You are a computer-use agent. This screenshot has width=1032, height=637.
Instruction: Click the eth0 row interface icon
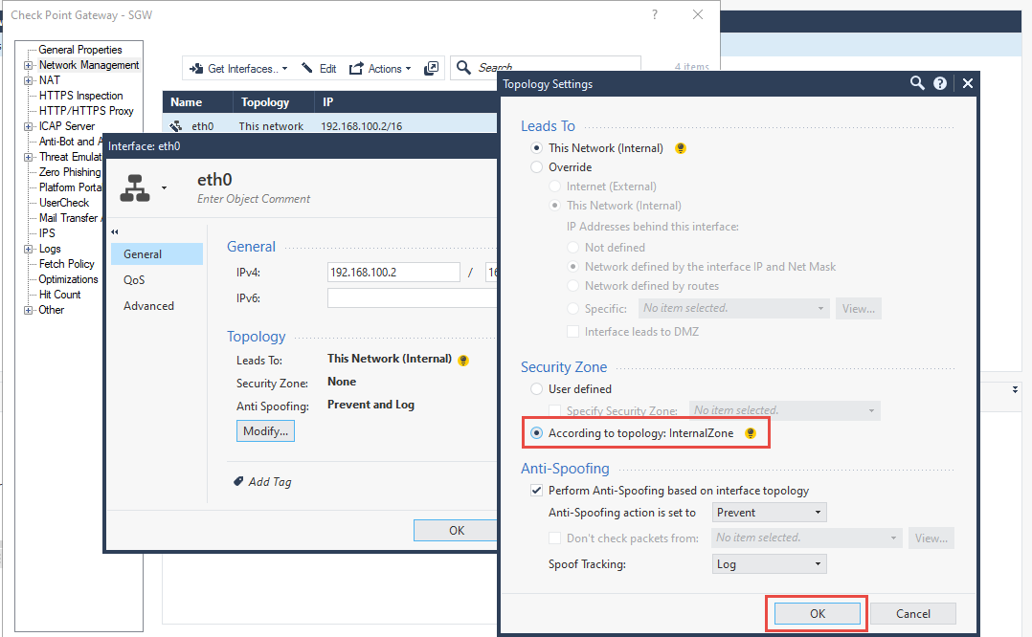(176, 125)
